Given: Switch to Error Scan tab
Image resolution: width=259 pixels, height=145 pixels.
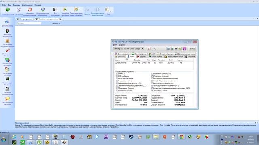Looking at the screenshot, I should point(155,57).
